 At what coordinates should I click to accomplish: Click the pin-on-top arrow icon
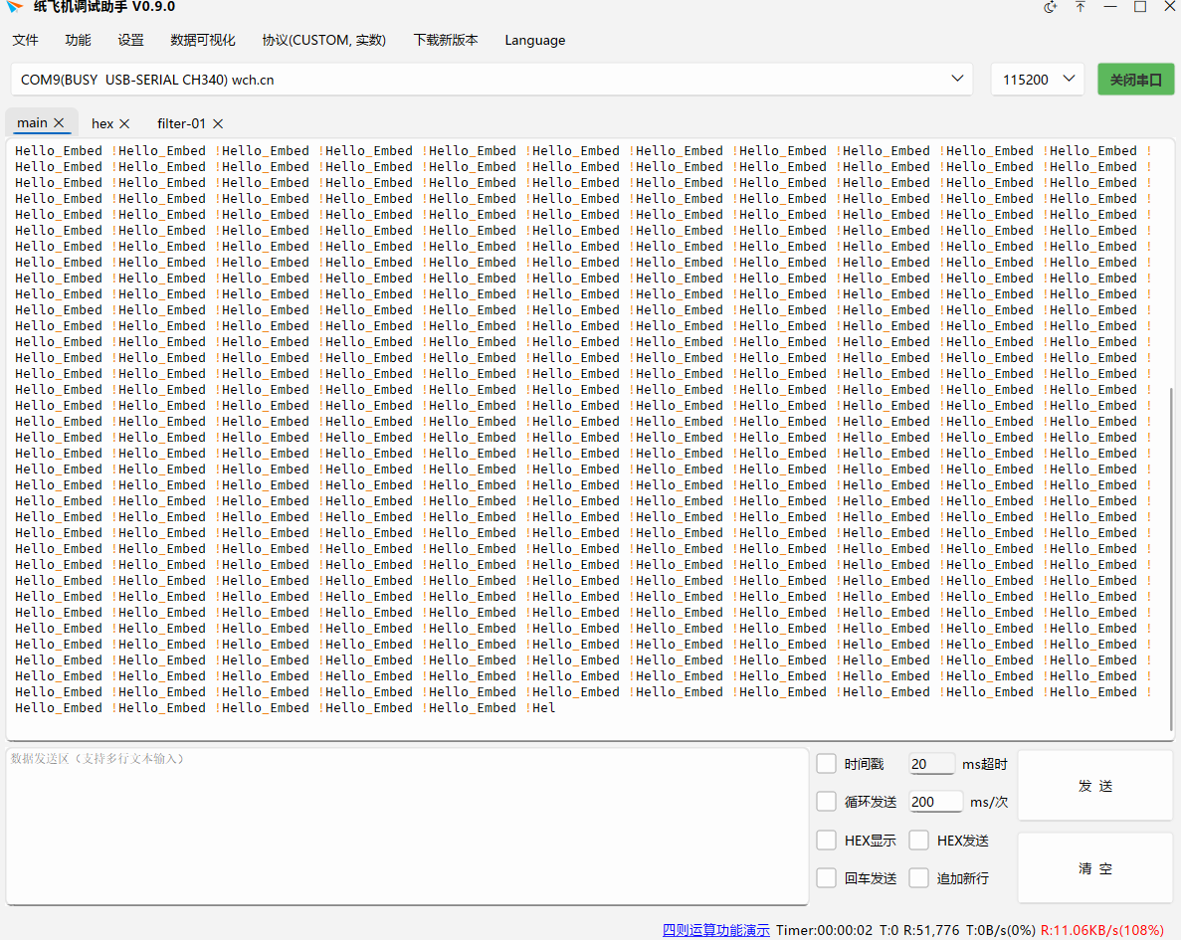pyautogui.click(x=1081, y=7)
